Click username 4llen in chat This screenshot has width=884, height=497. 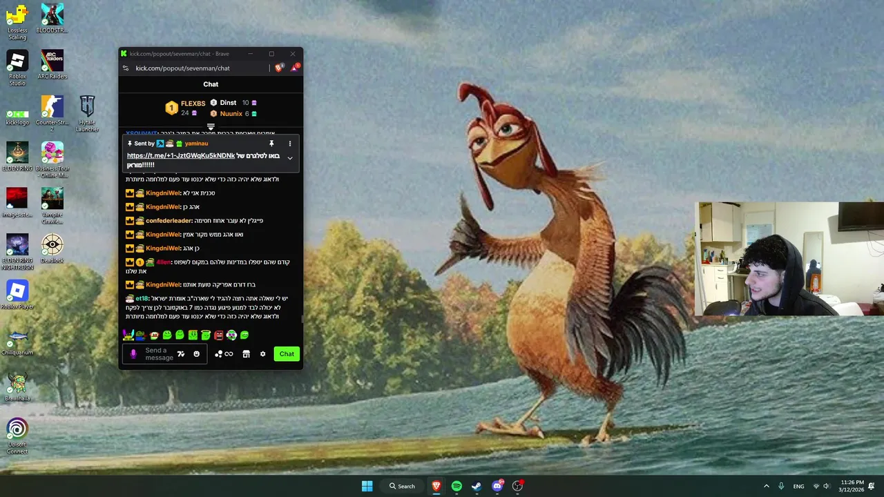(163, 262)
